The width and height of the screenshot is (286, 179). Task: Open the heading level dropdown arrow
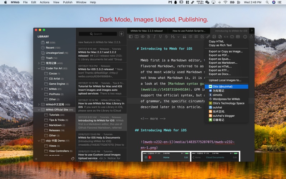(178, 37)
